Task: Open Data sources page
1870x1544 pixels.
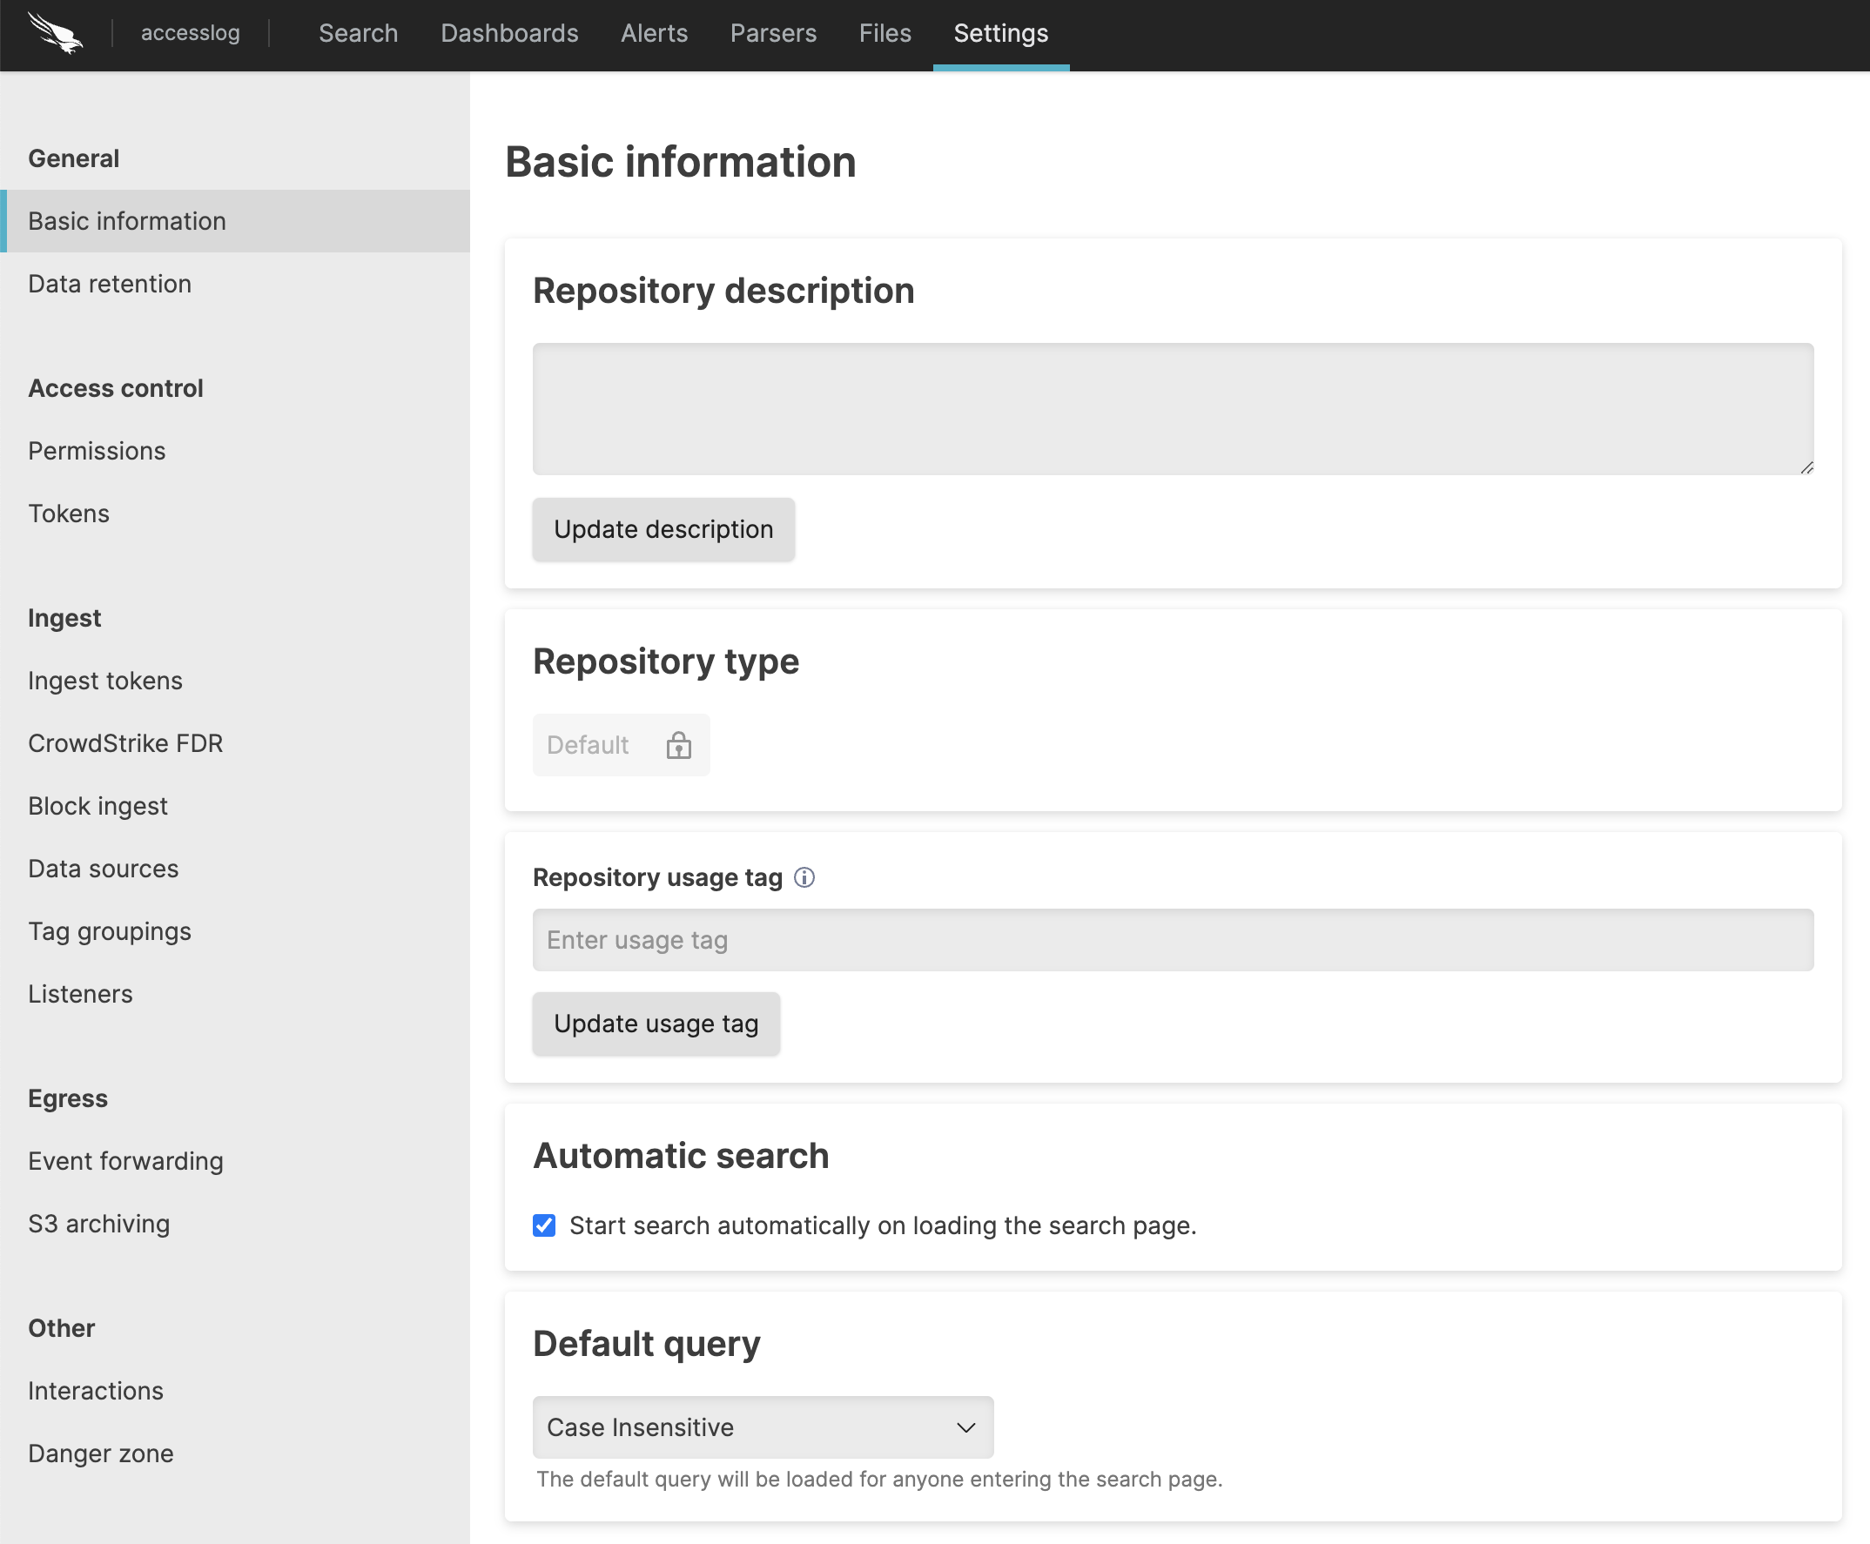Action: pyautogui.click(x=235, y=869)
